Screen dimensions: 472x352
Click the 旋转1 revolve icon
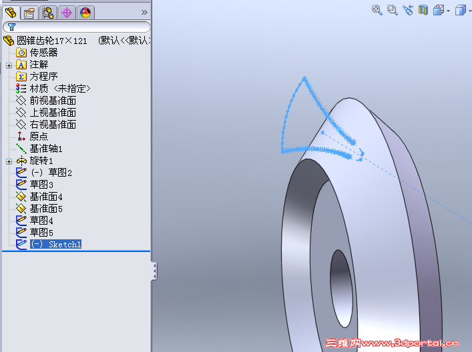pyautogui.click(x=21, y=161)
